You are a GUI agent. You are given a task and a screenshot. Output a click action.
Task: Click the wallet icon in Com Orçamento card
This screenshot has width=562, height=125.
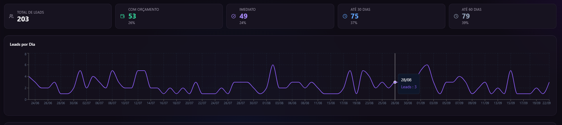click(x=122, y=16)
